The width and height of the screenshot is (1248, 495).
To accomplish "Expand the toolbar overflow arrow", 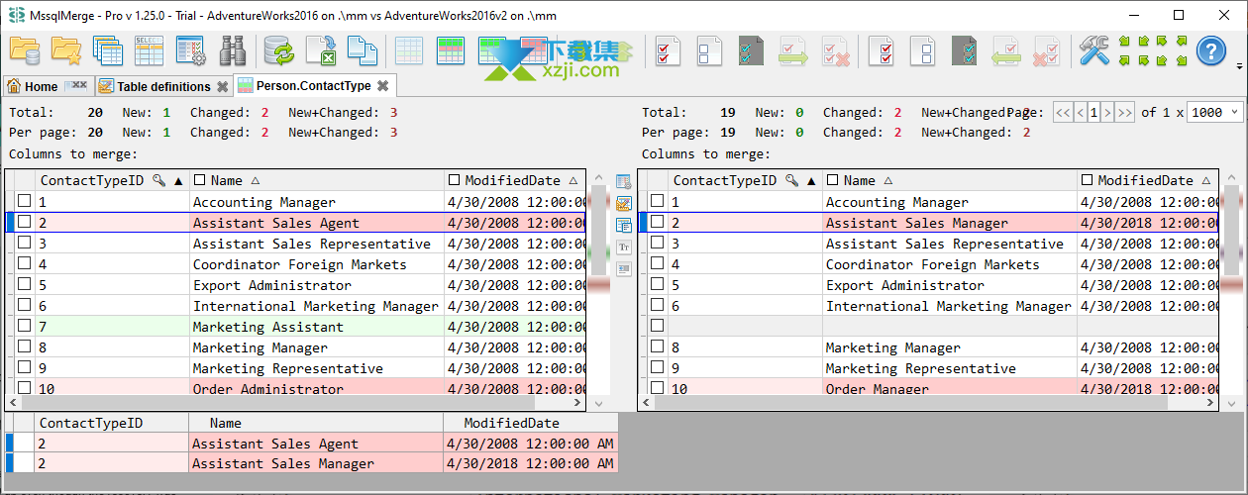I will [1240, 66].
